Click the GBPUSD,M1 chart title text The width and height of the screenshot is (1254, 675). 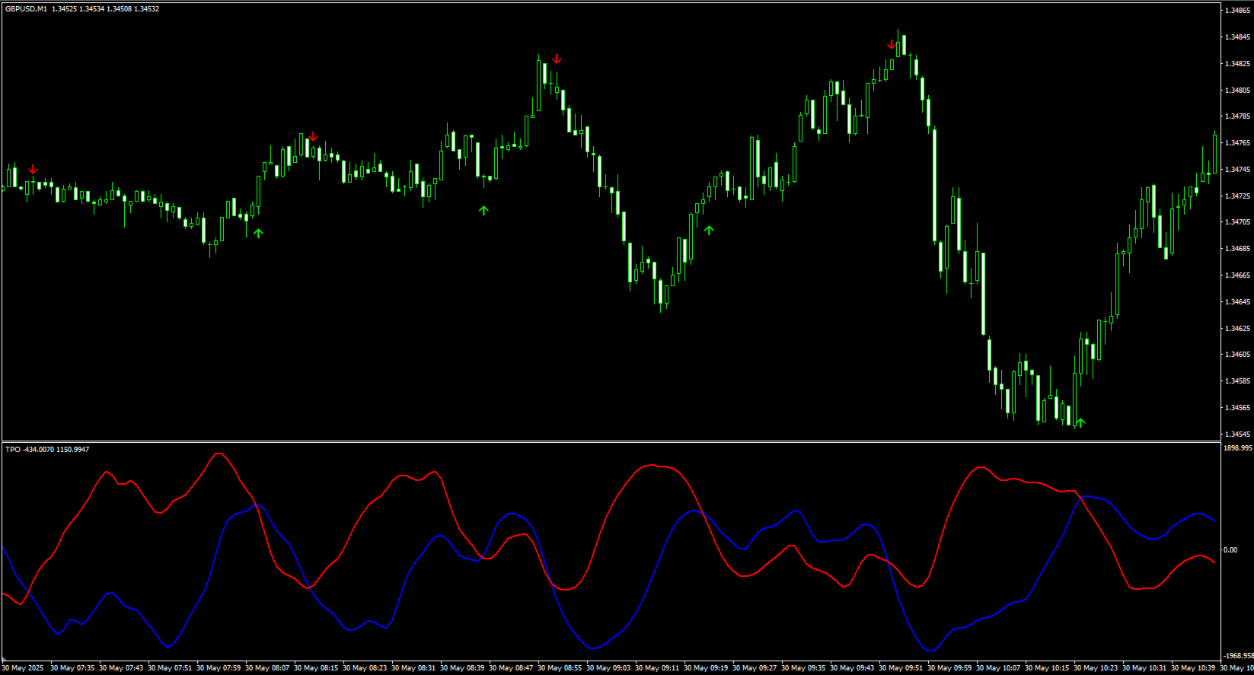[26, 9]
